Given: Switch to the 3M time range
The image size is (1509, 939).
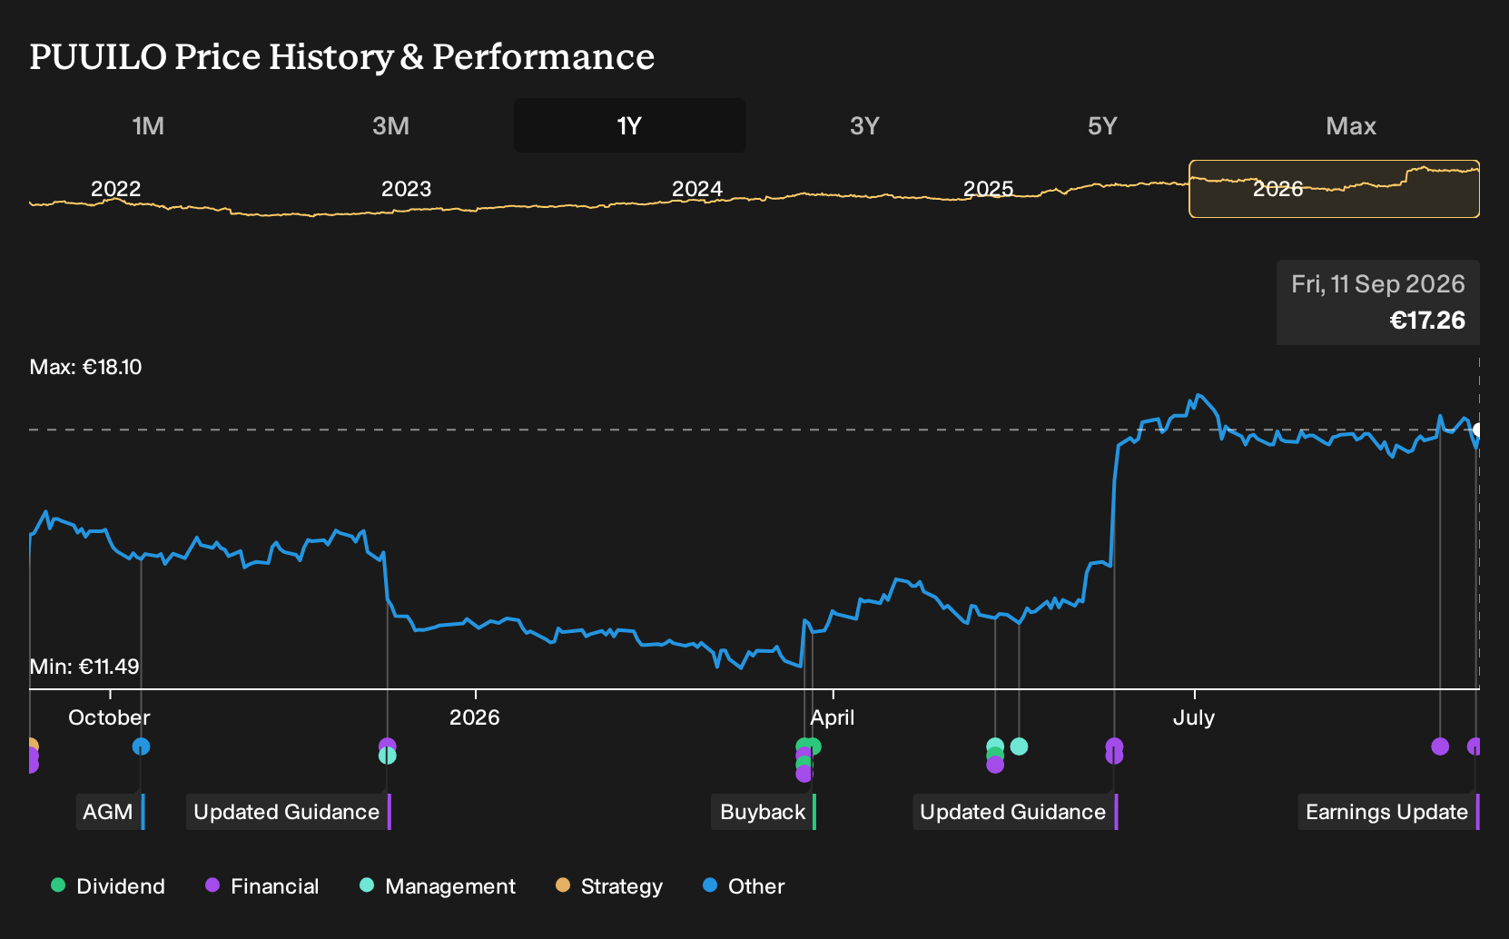Looking at the screenshot, I should pos(390,125).
